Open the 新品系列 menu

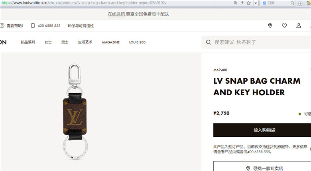tap(28, 42)
